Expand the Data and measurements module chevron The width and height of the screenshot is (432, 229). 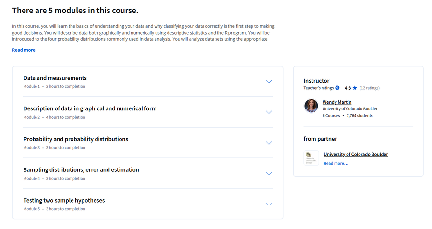click(269, 82)
